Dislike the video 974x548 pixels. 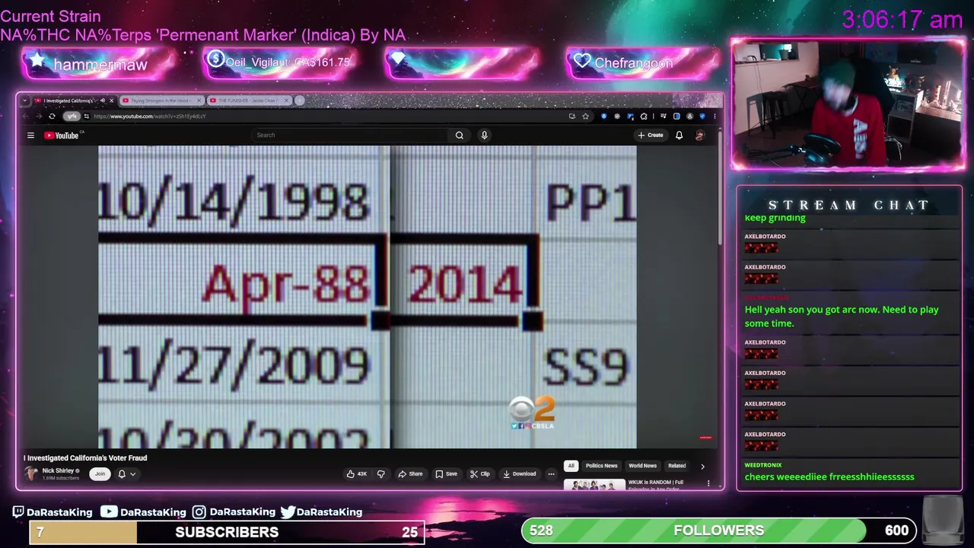380,473
